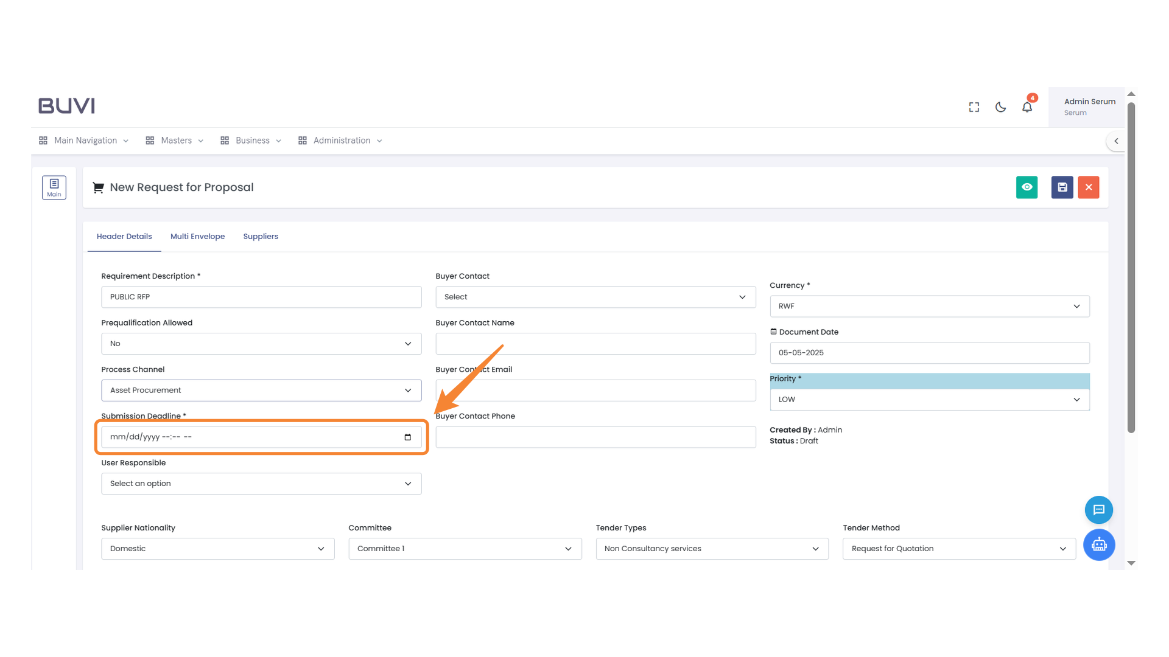
Task: Save the proposal using the save icon
Action: pyautogui.click(x=1062, y=187)
